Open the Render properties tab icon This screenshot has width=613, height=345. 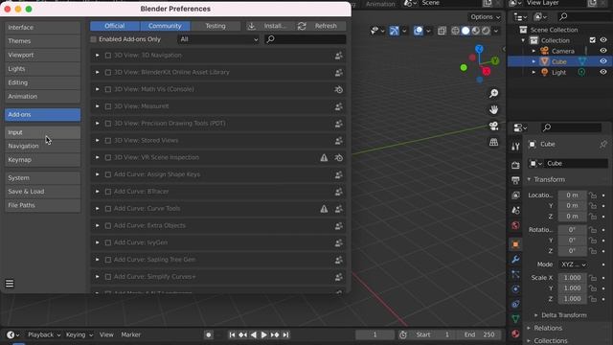click(515, 165)
